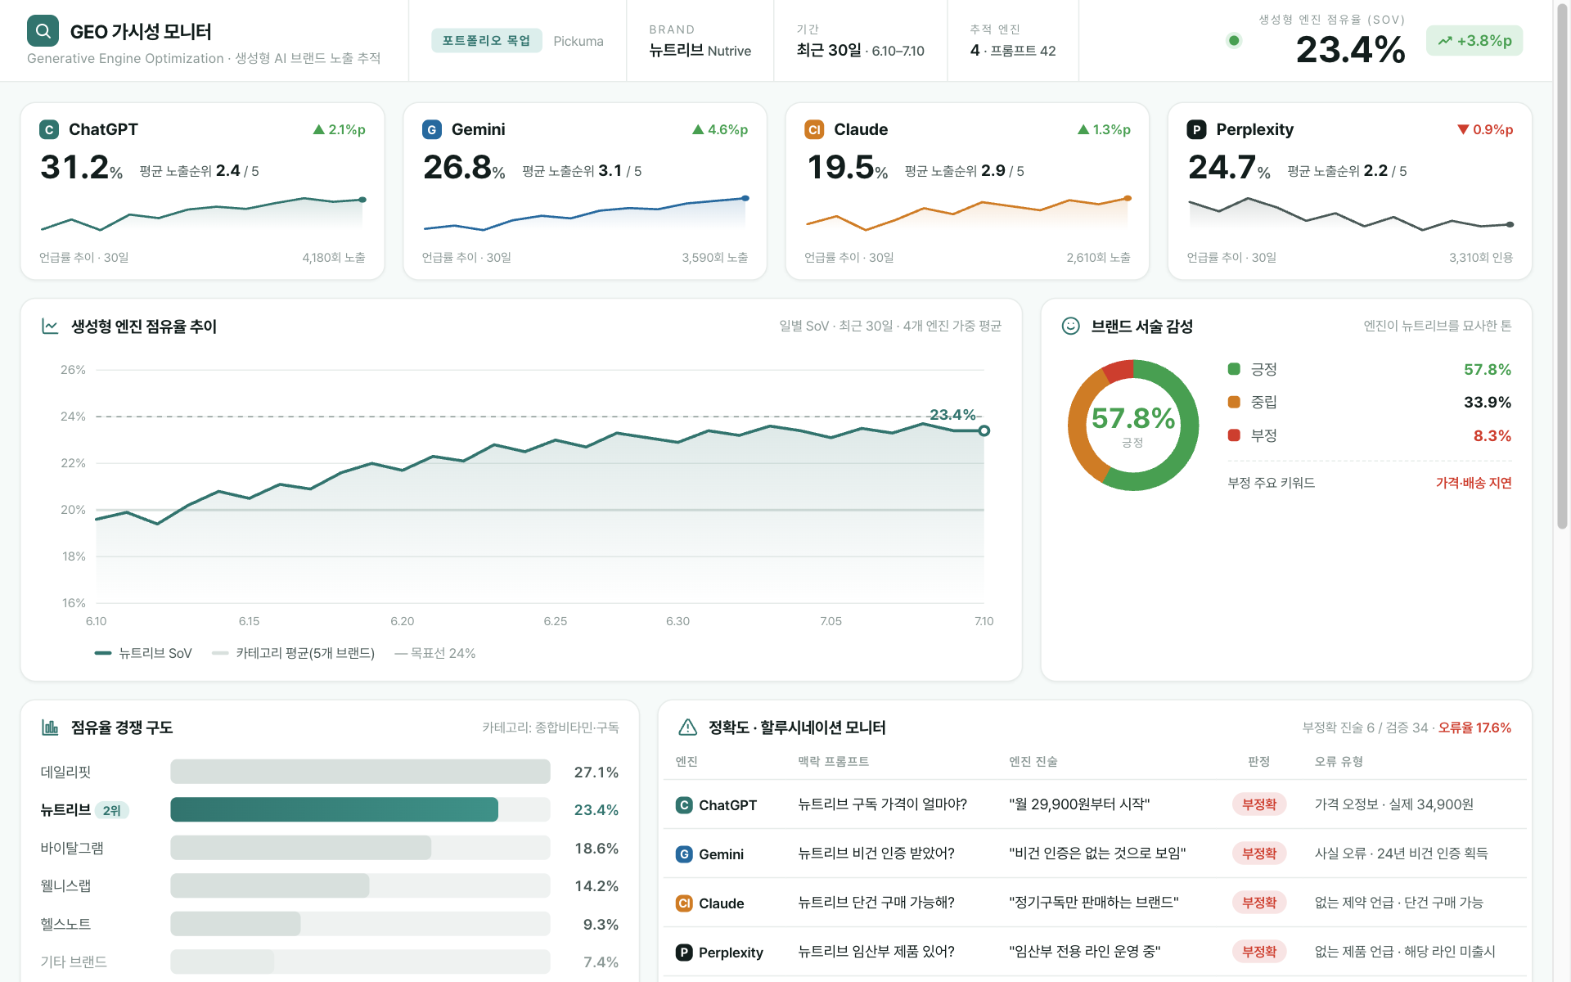Click the 3,310회 인용 count on Perplexity card
The height and width of the screenshot is (982, 1571).
coord(1481,258)
